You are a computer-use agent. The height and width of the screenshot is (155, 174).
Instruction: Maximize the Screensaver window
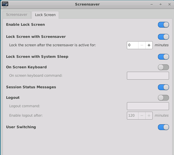[x=160, y=4]
